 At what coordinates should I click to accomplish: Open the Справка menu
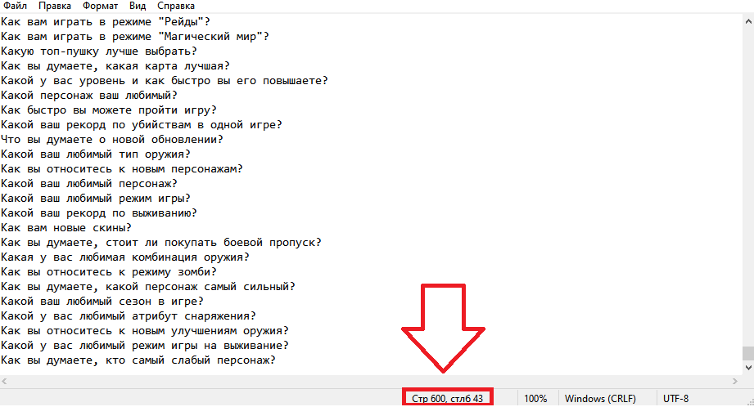[x=176, y=6]
